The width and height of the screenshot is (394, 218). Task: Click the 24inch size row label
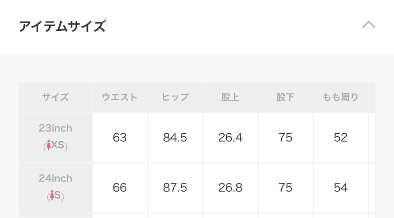(55, 178)
